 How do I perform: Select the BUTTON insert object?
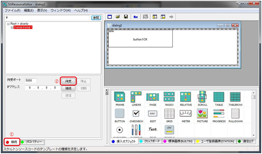point(120,115)
